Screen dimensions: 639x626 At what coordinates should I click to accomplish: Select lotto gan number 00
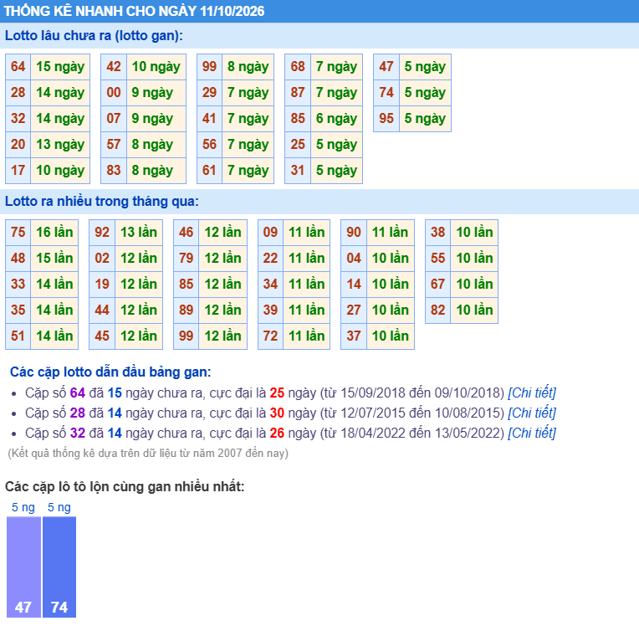tap(114, 93)
